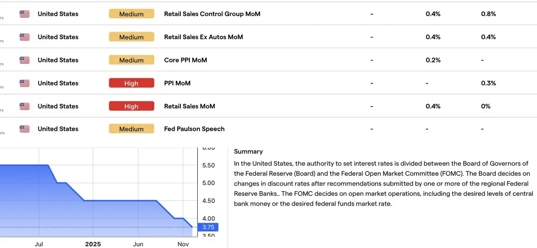The width and height of the screenshot is (537, 248).
Task: Click US flag icon in Core PPI MoM row
Action: pyautogui.click(x=25, y=60)
